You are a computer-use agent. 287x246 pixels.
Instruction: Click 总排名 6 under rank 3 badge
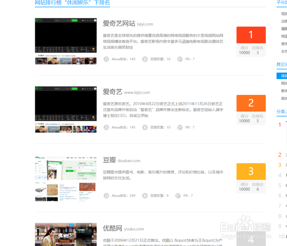click(257, 187)
